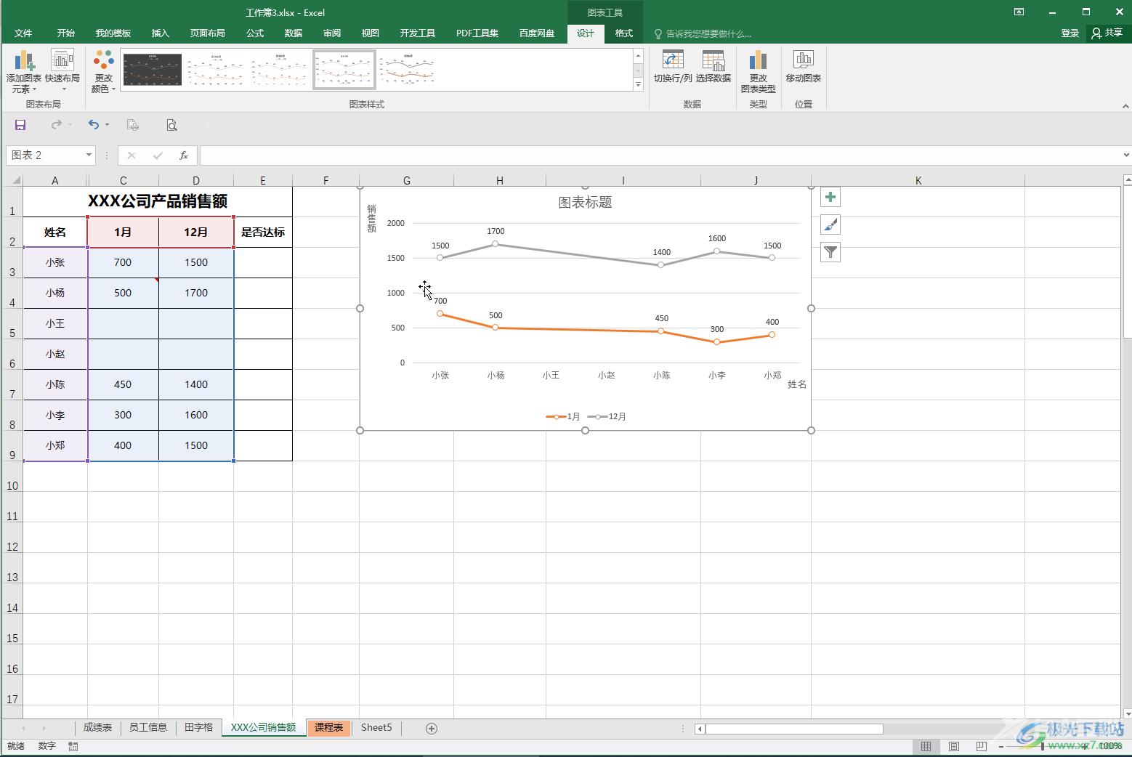Open the Change Colors (更改颜色) palette
Viewport: 1132px width, 757px height.
pyautogui.click(x=103, y=72)
